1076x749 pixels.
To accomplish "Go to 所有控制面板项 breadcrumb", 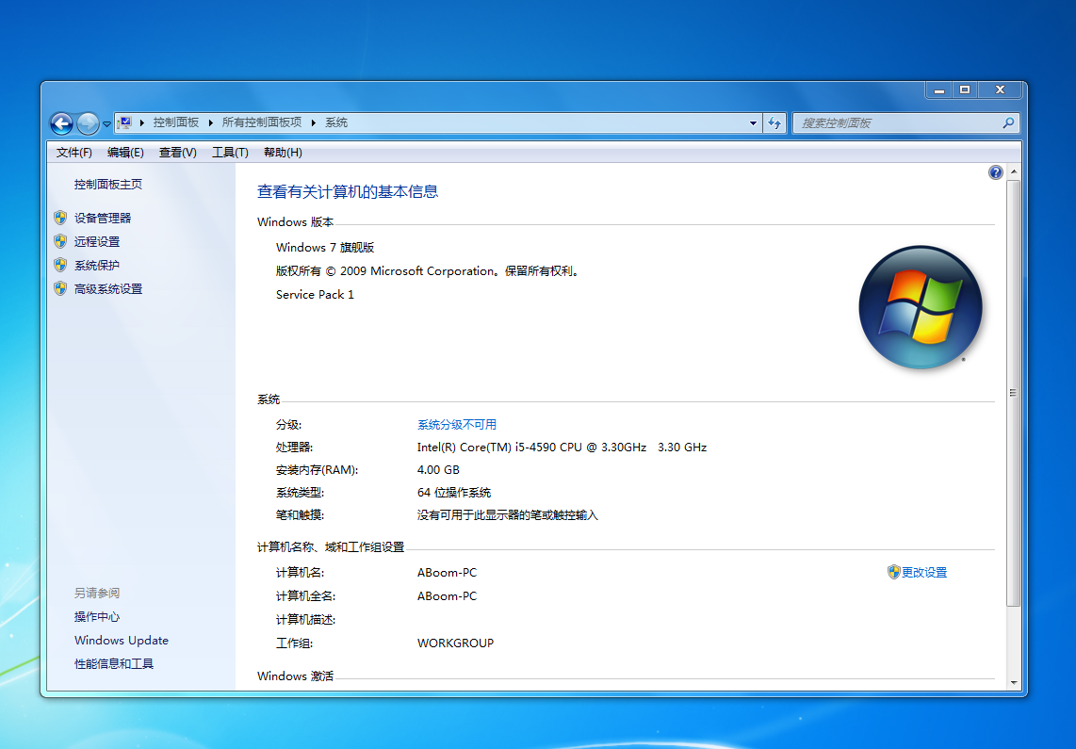I will pos(261,122).
